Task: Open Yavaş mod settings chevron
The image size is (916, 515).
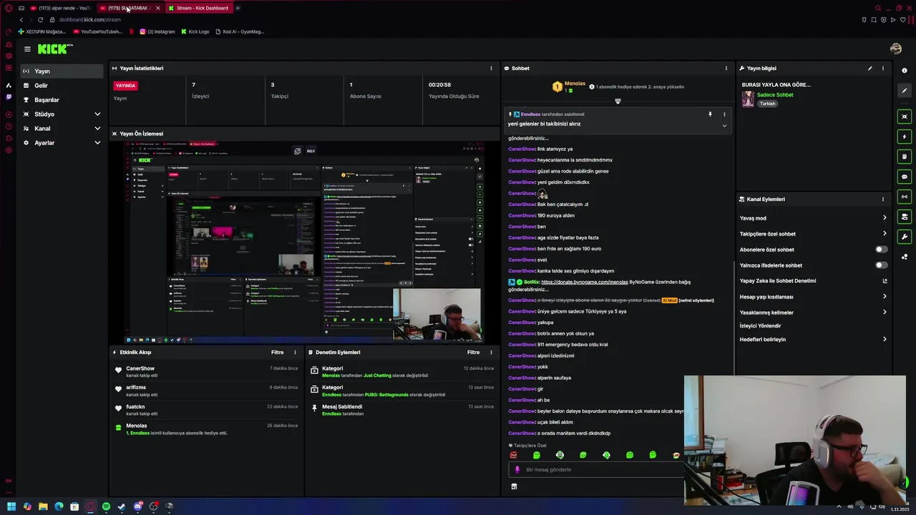Action: pyautogui.click(x=885, y=218)
